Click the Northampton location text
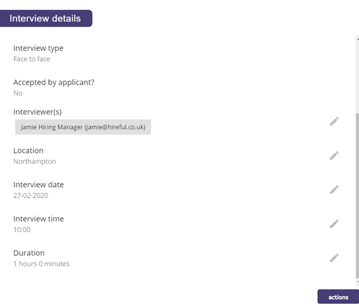359x306 pixels. [35, 161]
